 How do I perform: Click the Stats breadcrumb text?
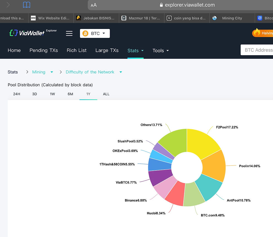[x=13, y=72]
